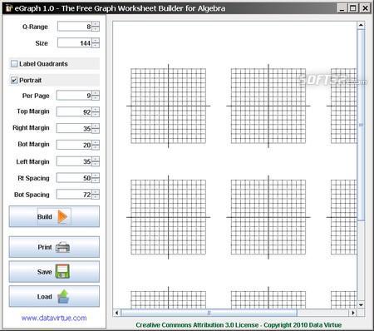This screenshot has height=331, width=374.
Task: Increase Q-Range with the up spinner arrow
Action: (96, 24)
